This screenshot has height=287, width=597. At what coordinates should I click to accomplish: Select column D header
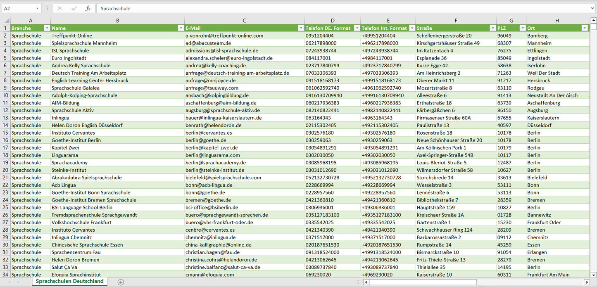point(332,21)
